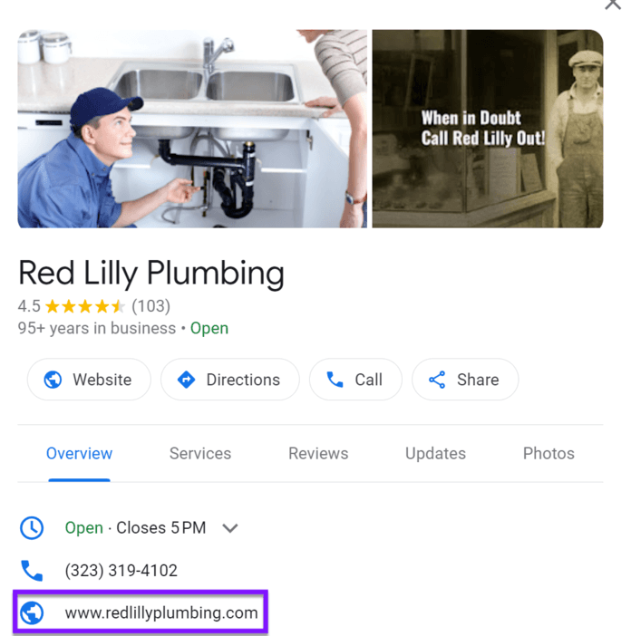Image resolution: width=631 pixels, height=636 pixels.
Task: Open the plumber under sink photo
Action: point(192,129)
